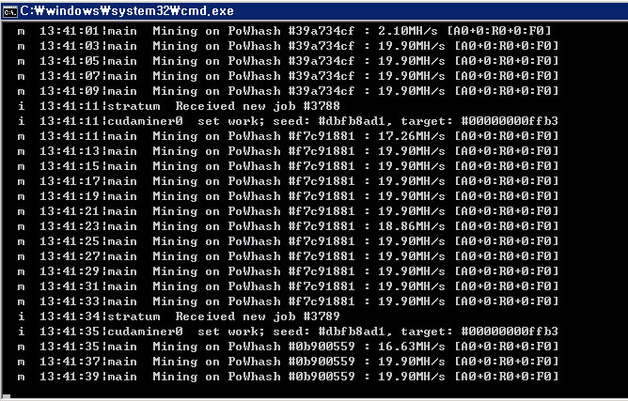Click the timestamp 13:41:03
This screenshot has height=401, width=628.
pos(70,46)
